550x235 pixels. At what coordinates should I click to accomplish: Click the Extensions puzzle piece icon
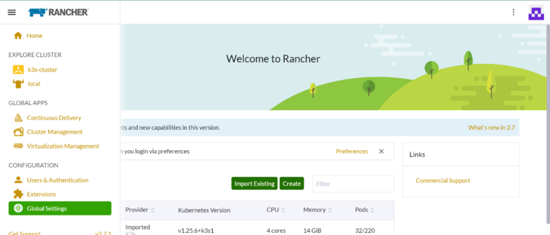coord(18,194)
